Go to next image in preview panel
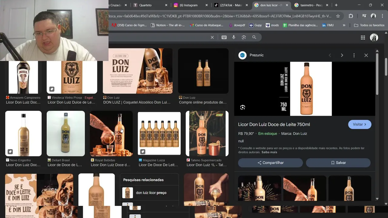This screenshot has width=388, height=218. pyautogui.click(x=342, y=55)
